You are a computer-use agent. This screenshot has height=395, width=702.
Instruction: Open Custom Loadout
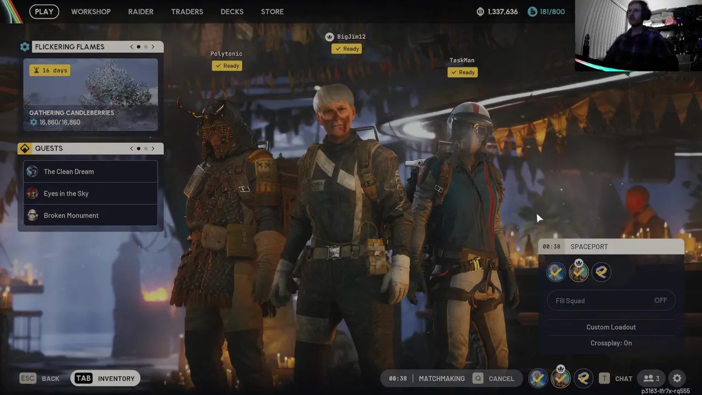point(611,327)
